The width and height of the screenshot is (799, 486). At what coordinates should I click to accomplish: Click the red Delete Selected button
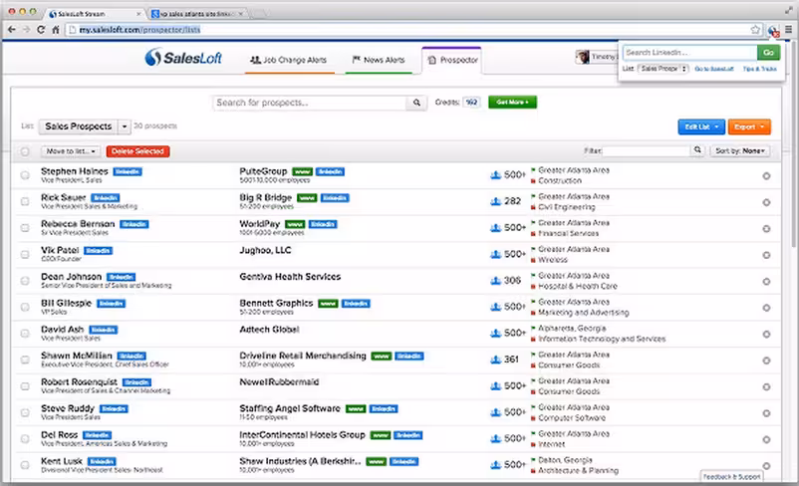pos(138,151)
